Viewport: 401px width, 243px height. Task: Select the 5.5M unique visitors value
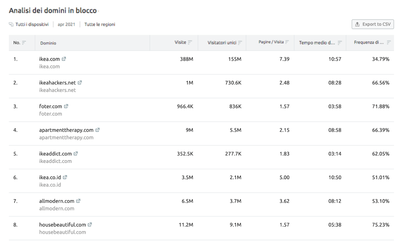235,130
